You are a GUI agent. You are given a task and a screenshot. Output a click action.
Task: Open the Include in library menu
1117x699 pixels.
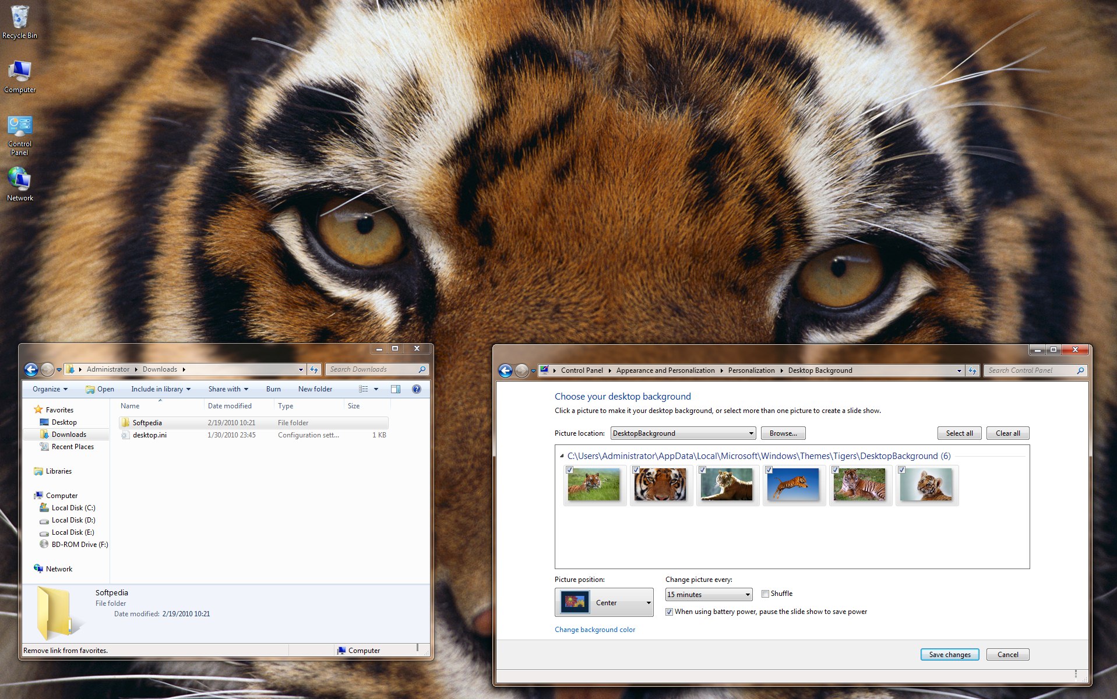pos(161,389)
